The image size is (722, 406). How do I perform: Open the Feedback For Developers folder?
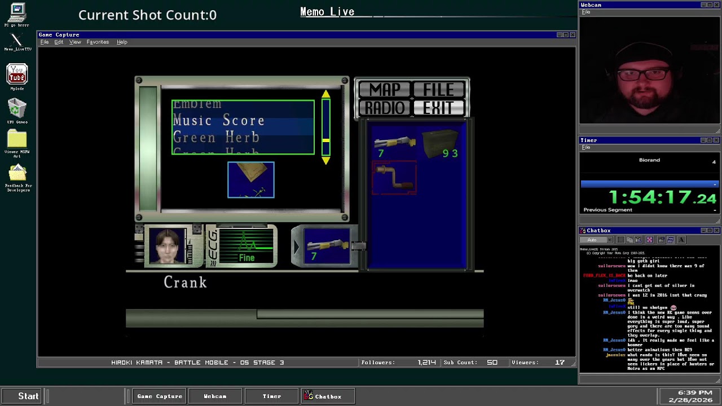(x=17, y=178)
